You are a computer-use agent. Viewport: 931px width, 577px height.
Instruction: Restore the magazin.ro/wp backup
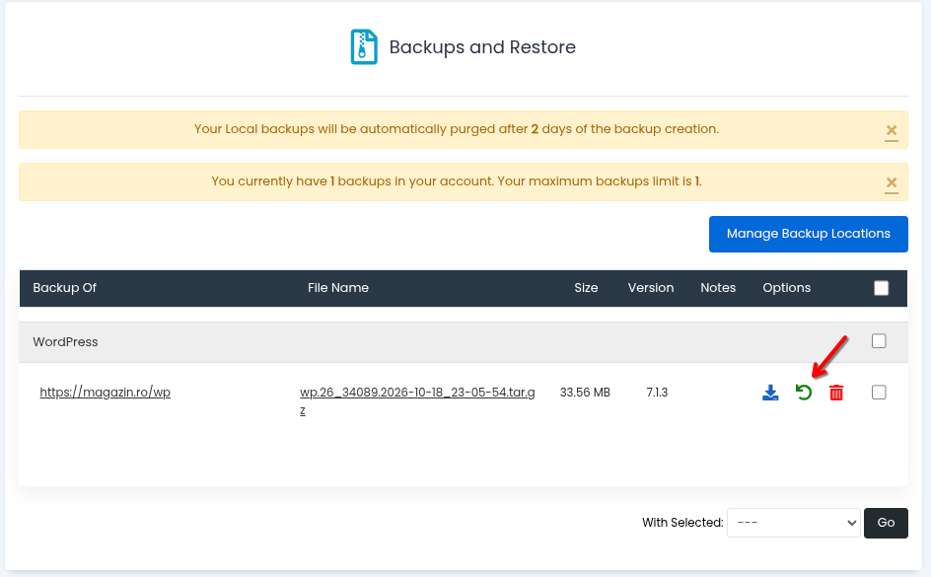tap(804, 393)
